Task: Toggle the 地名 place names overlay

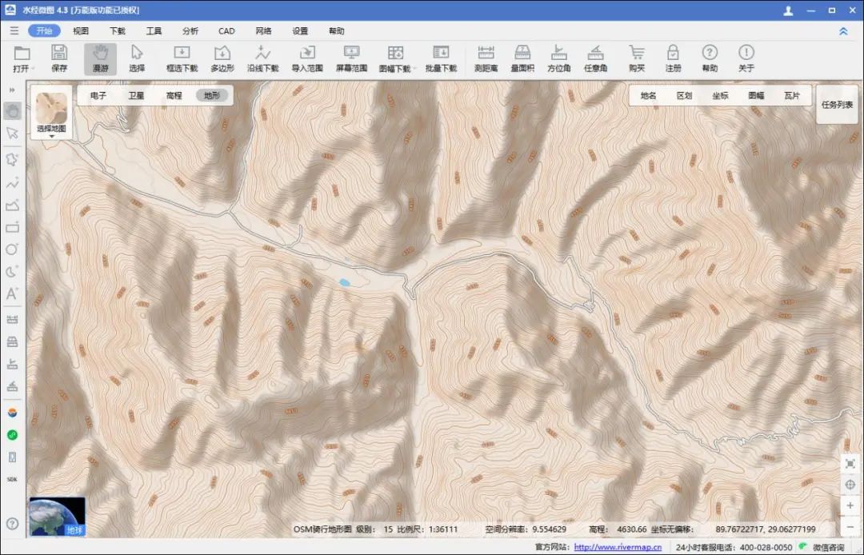Action: 649,95
